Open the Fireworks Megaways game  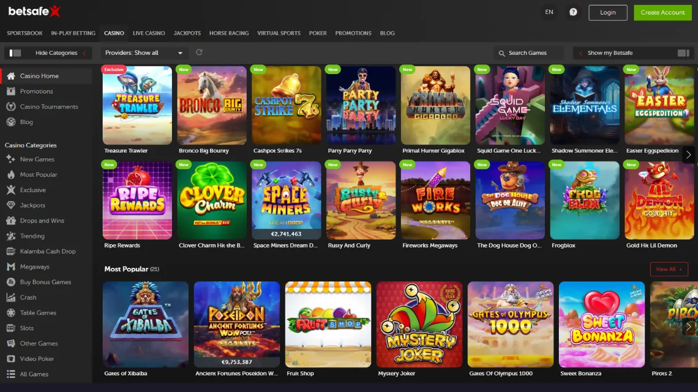435,201
